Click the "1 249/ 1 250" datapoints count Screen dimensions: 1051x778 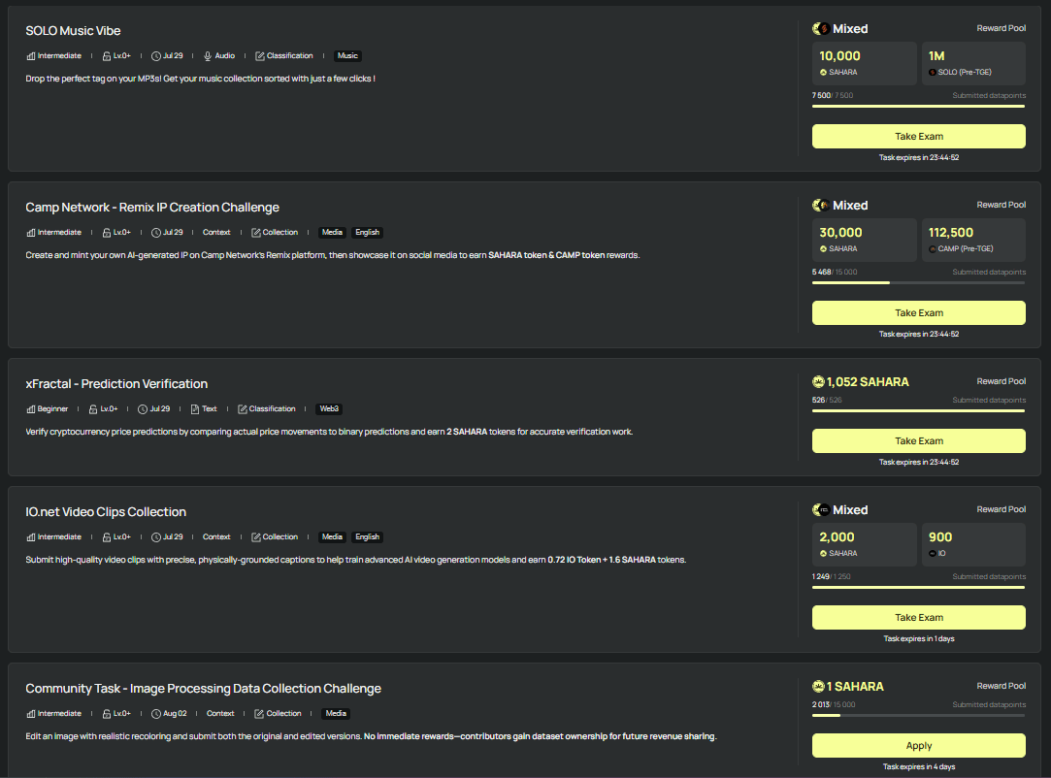click(831, 577)
